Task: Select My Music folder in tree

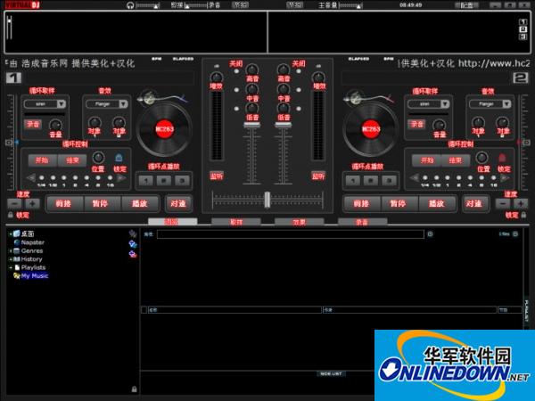Action: [34, 276]
